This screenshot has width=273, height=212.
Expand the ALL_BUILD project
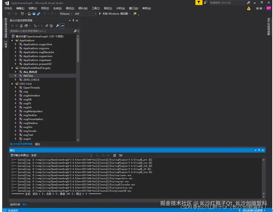coord(15,72)
